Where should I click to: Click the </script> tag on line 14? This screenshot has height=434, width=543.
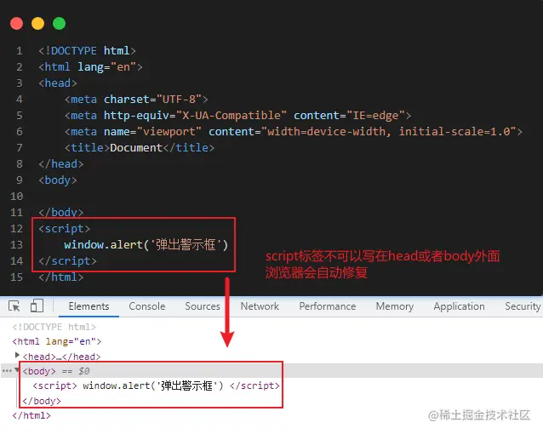pyautogui.click(x=67, y=260)
